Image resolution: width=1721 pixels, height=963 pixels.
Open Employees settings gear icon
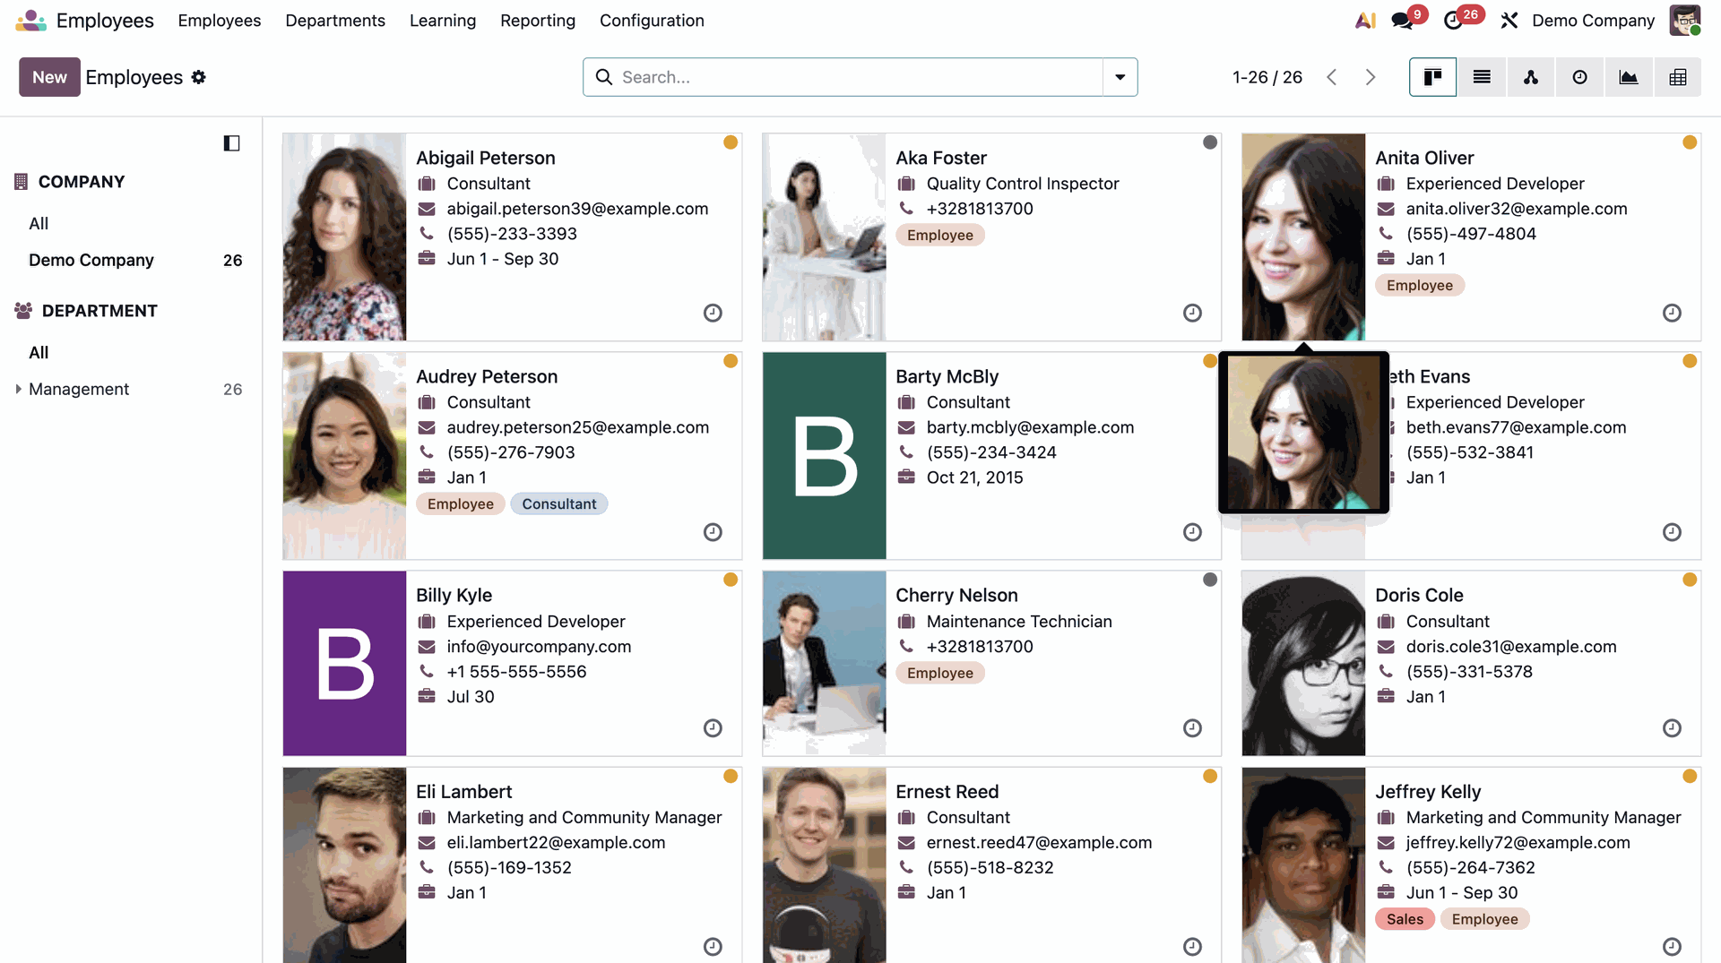click(199, 77)
